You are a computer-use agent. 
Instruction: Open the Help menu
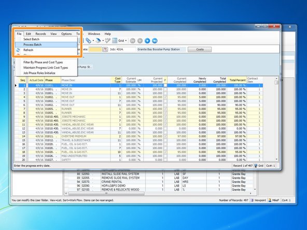point(107,34)
